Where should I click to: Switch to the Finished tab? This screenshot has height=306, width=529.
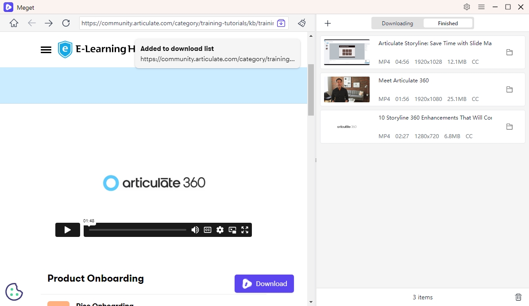(448, 23)
